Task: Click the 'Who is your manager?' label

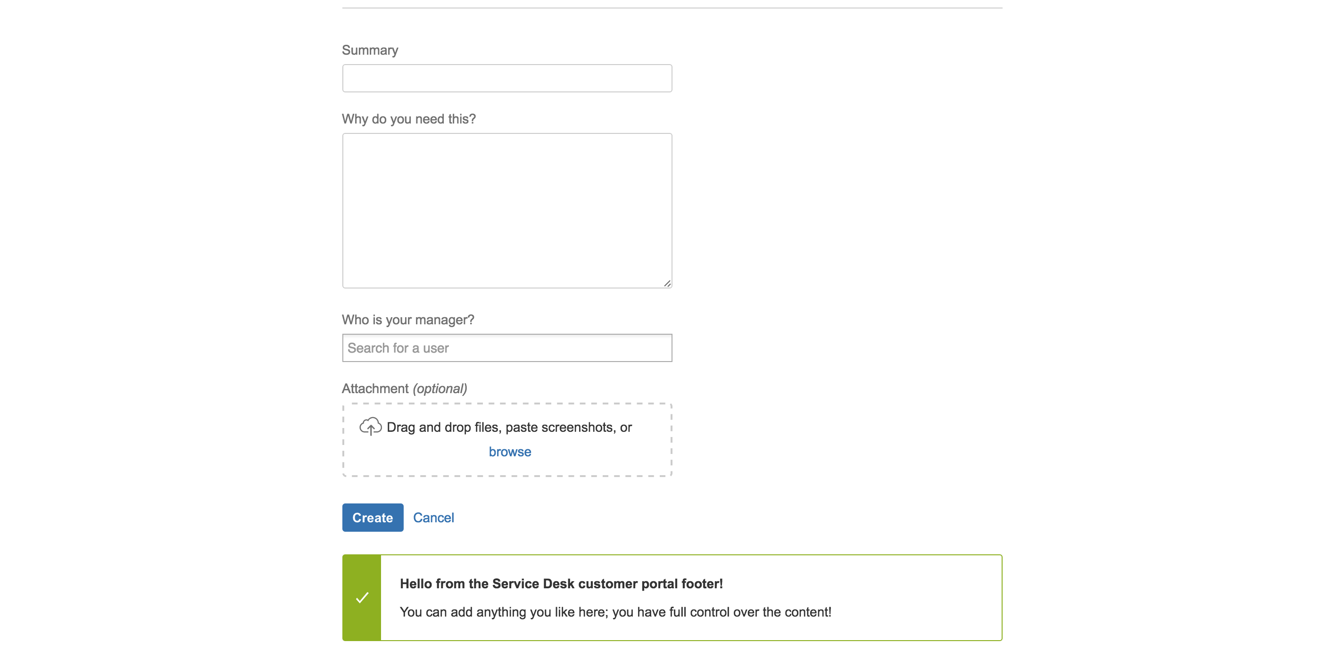Action: 408,320
